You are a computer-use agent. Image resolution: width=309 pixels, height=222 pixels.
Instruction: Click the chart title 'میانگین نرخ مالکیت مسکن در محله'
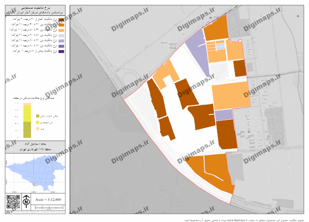(34, 98)
